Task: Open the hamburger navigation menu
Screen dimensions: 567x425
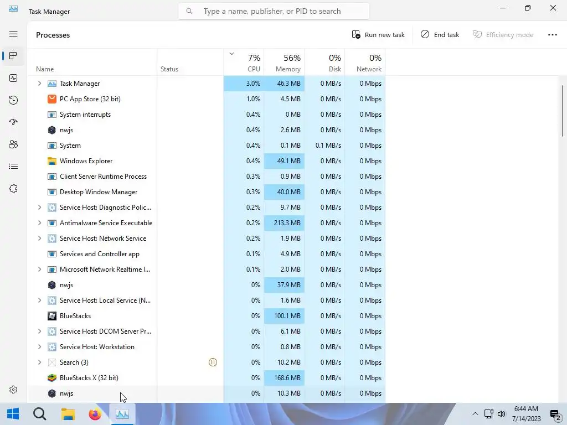Action: [13, 34]
